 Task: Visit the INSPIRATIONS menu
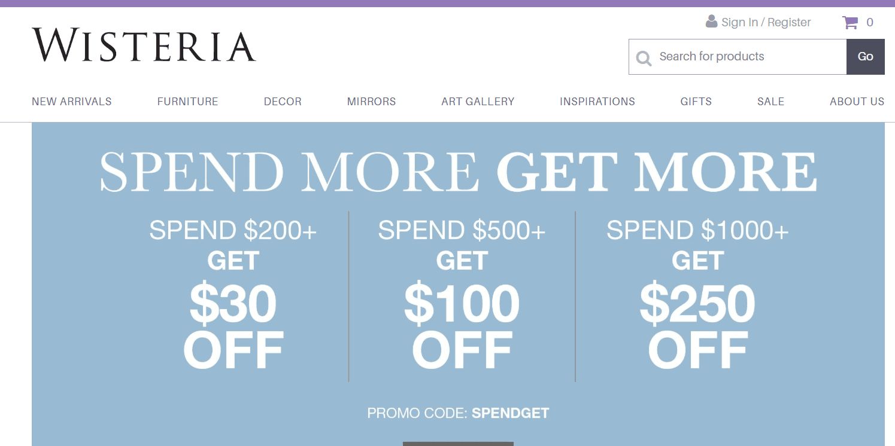(x=597, y=102)
